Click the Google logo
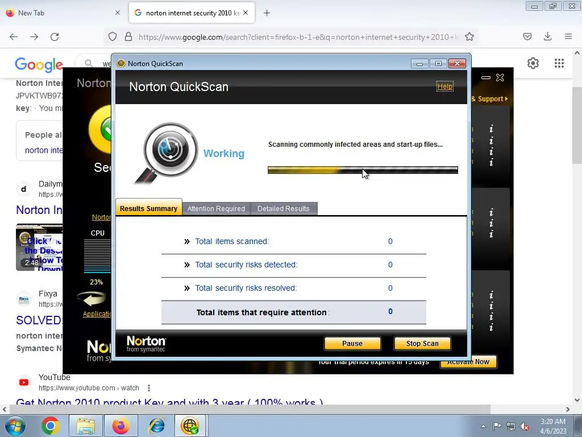Viewport: 582px width, 437px height. click(39, 65)
